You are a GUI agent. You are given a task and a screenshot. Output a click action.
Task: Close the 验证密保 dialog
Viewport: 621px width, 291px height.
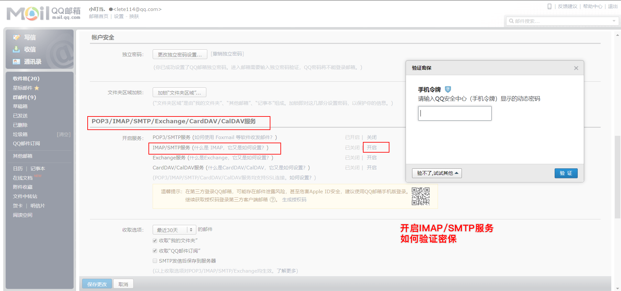[x=576, y=68]
